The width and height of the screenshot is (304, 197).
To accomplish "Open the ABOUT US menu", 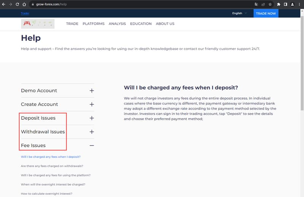I will 165,24.
